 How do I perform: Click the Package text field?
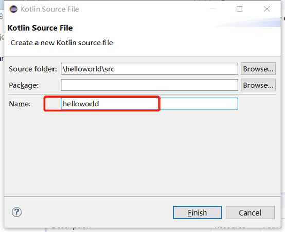click(149, 85)
